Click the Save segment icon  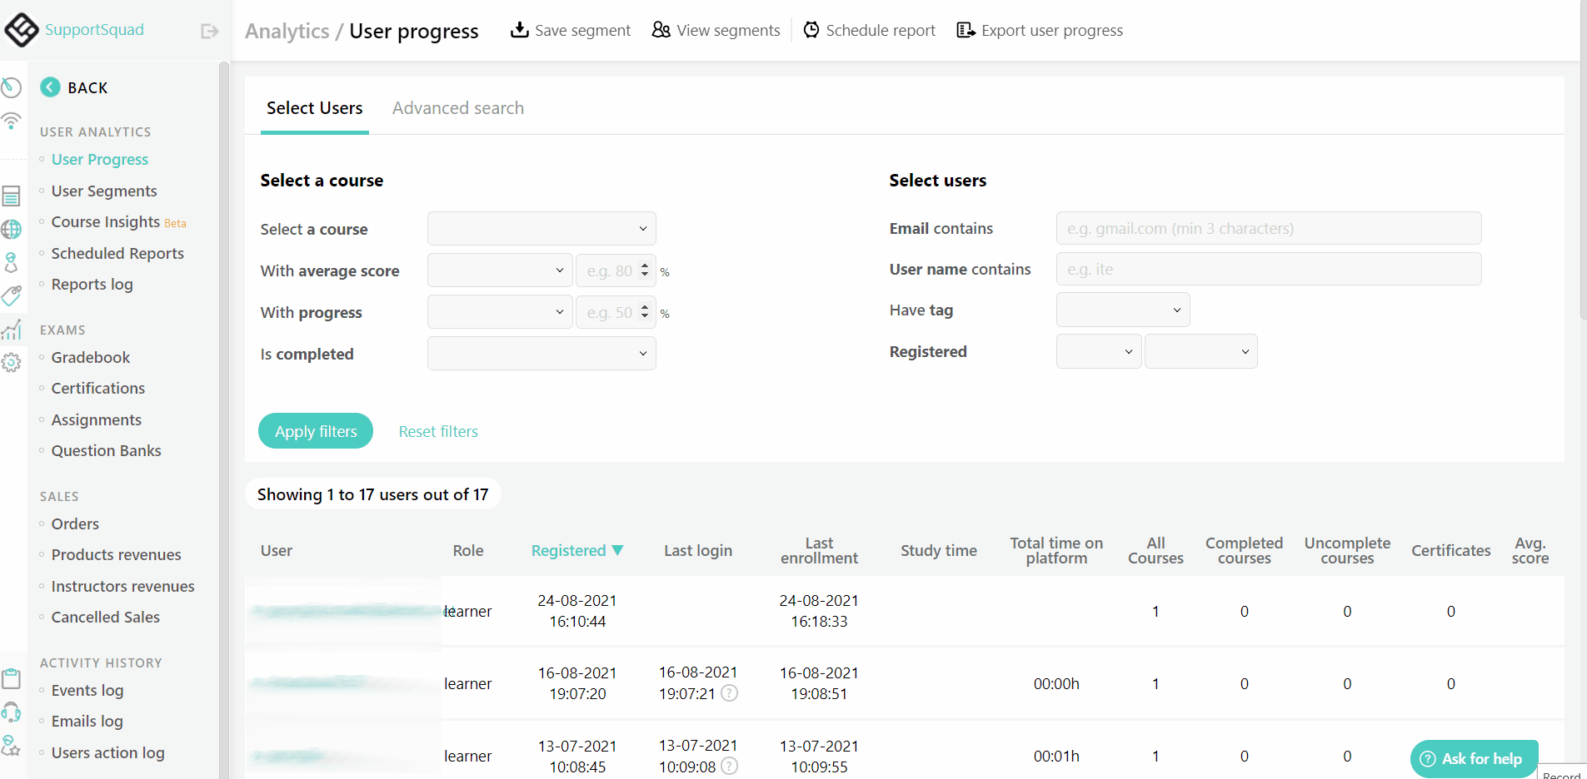point(519,29)
